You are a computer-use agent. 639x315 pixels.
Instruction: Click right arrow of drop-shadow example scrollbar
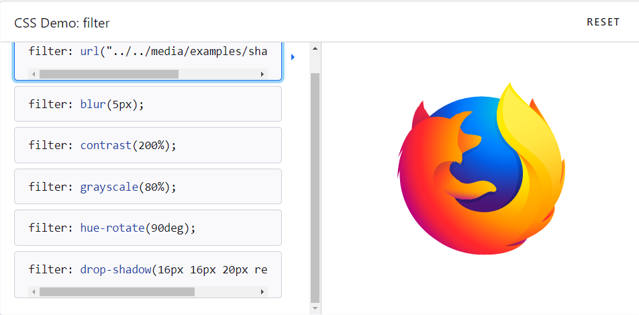pyautogui.click(x=262, y=291)
